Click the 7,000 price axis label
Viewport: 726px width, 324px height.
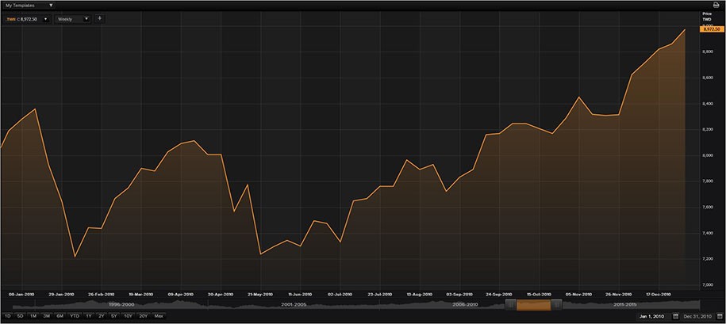tap(709, 285)
